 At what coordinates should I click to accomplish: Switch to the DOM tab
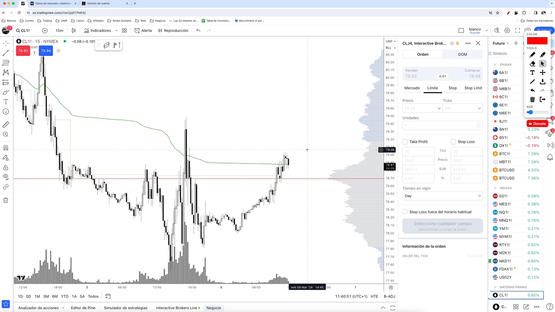pyautogui.click(x=462, y=54)
